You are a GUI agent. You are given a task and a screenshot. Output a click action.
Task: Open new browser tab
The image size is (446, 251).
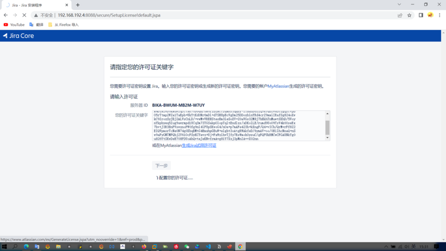click(x=78, y=5)
